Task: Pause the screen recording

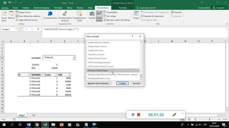Action: click(133, 114)
